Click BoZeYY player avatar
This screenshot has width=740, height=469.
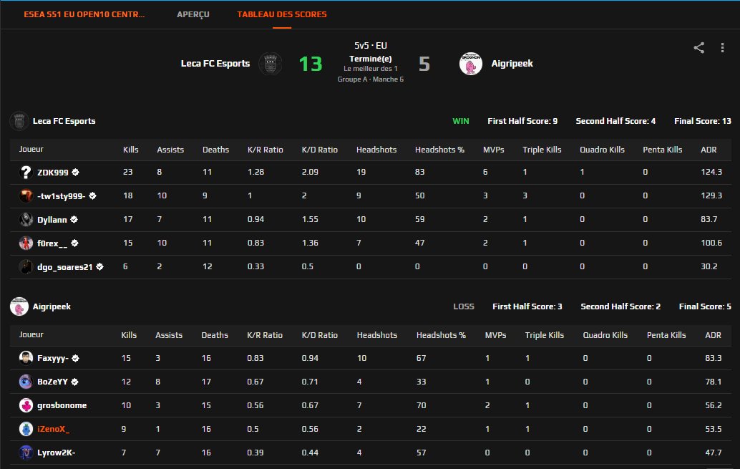(x=26, y=382)
